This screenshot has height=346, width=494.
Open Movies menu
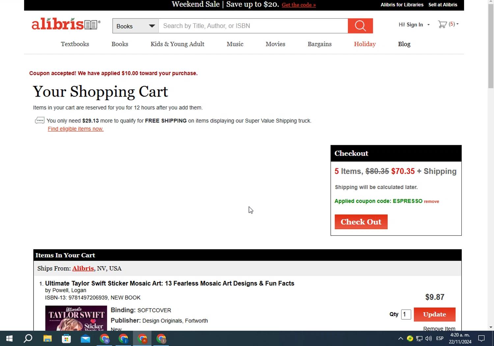[275, 44]
